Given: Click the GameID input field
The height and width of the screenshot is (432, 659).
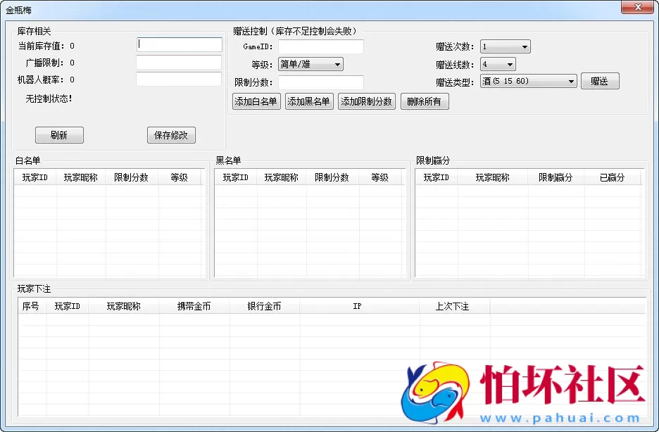Looking at the screenshot, I should pyautogui.click(x=321, y=46).
